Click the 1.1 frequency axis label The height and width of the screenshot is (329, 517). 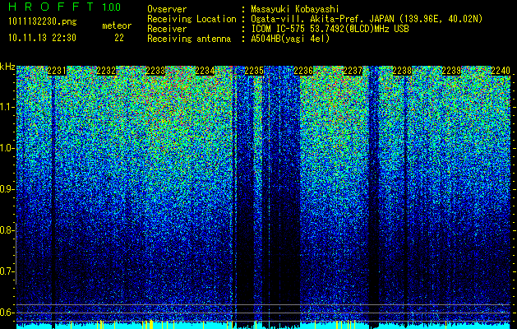(6, 107)
